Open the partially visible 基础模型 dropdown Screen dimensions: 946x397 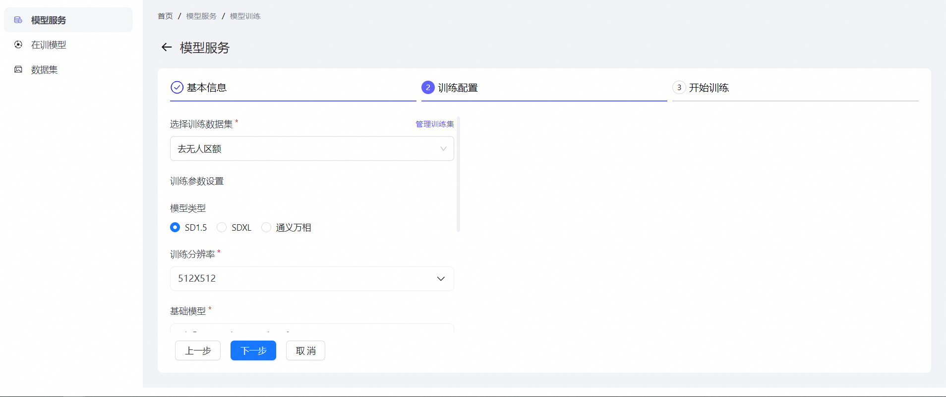[312, 328]
